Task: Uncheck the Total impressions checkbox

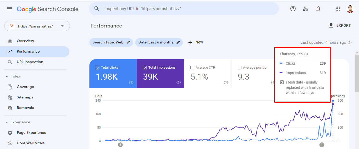Action: pos(145,68)
